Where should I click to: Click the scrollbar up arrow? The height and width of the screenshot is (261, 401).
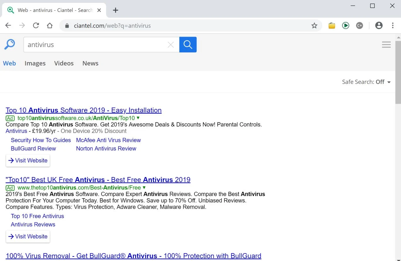pyautogui.click(x=398, y=37)
